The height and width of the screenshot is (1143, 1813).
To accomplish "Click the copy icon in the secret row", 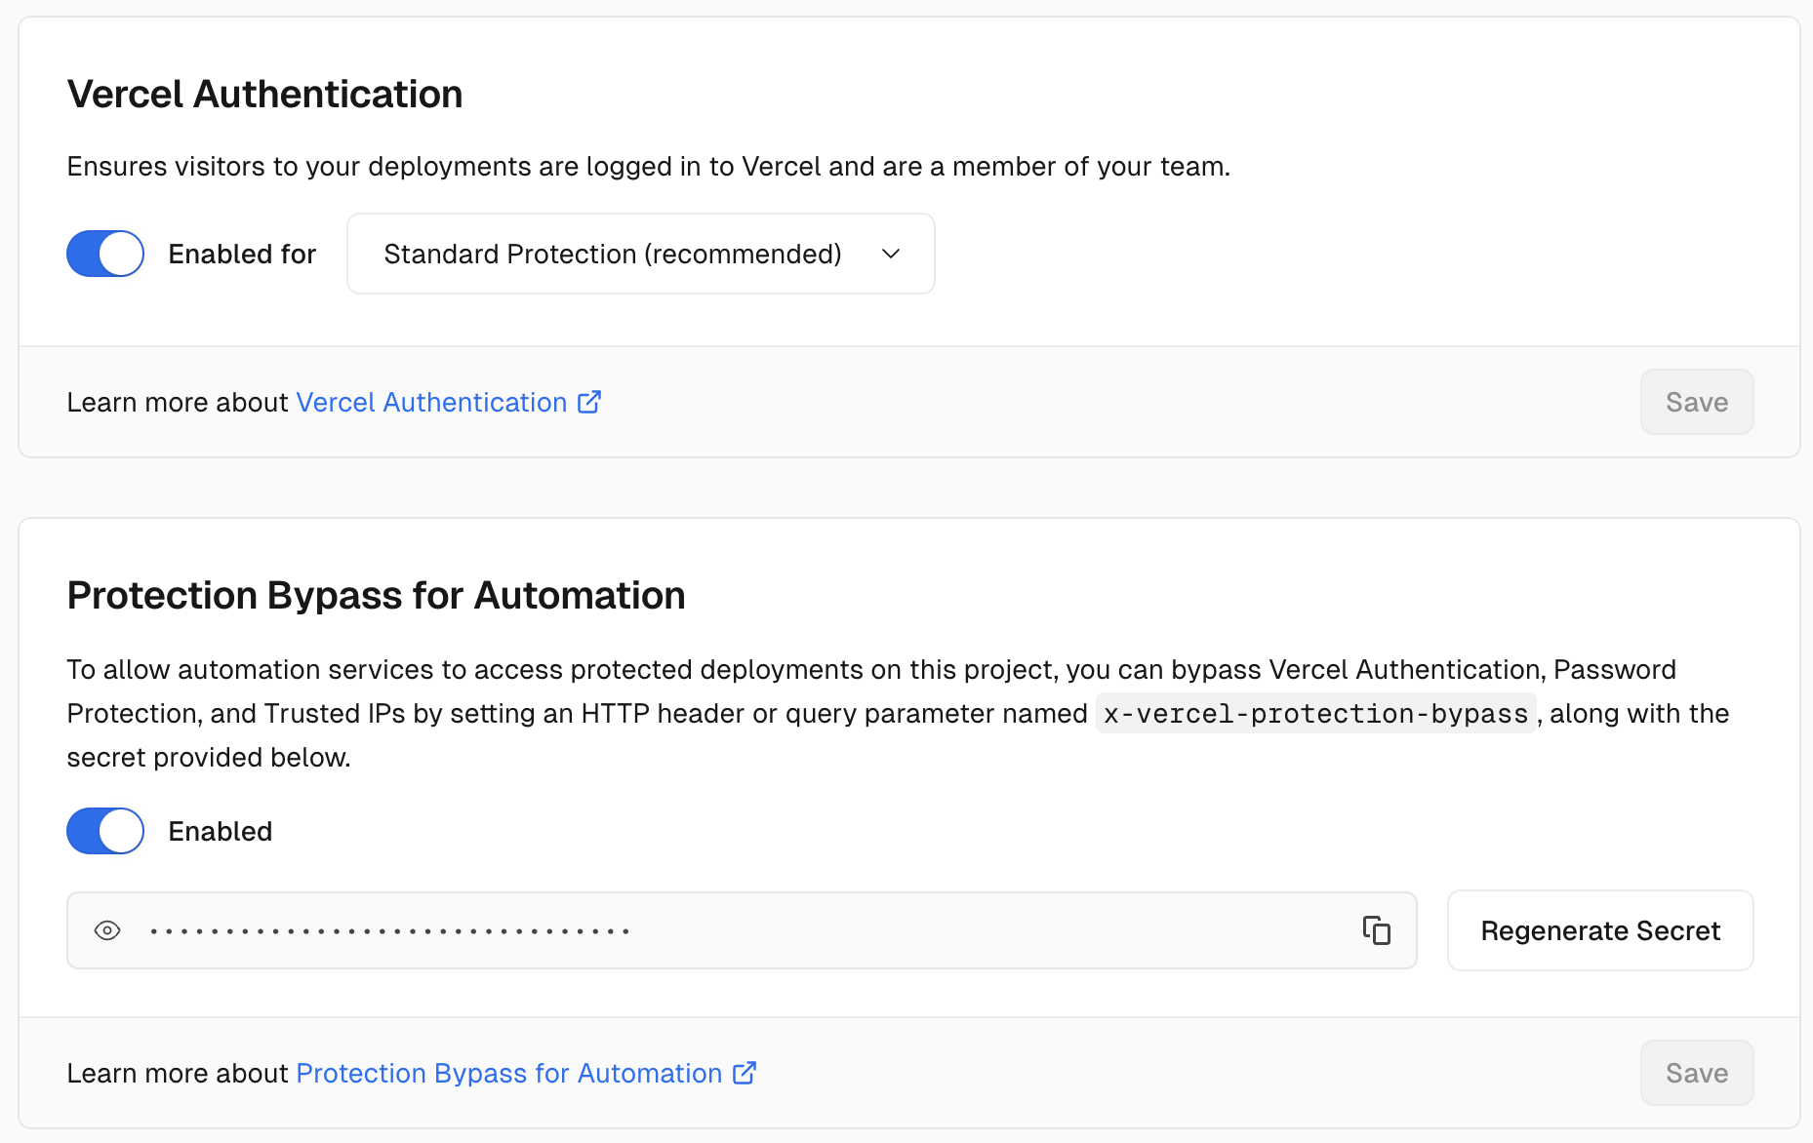I will [x=1377, y=930].
